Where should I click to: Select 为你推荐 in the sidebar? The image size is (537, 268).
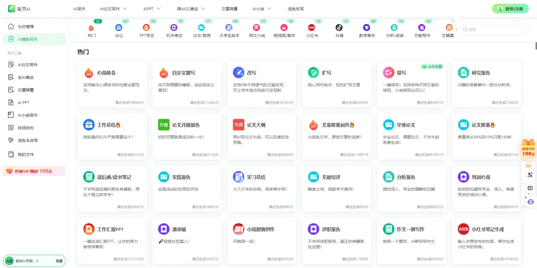tap(34, 26)
